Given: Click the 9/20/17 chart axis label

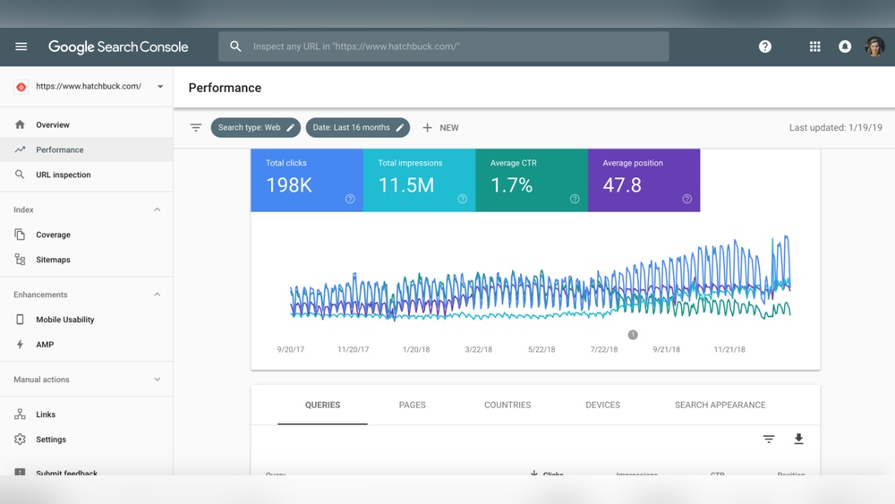Looking at the screenshot, I should [291, 349].
